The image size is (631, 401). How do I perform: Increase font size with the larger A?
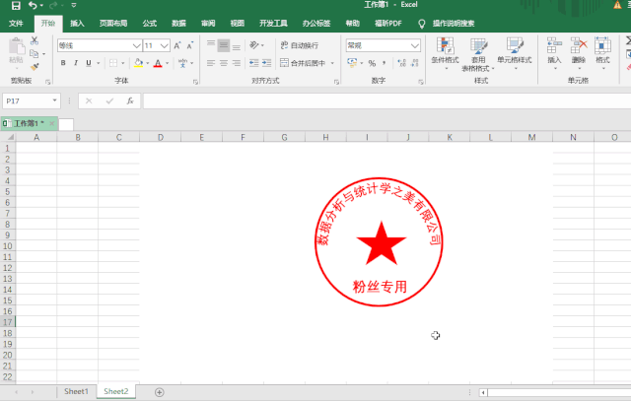pyautogui.click(x=177, y=45)
